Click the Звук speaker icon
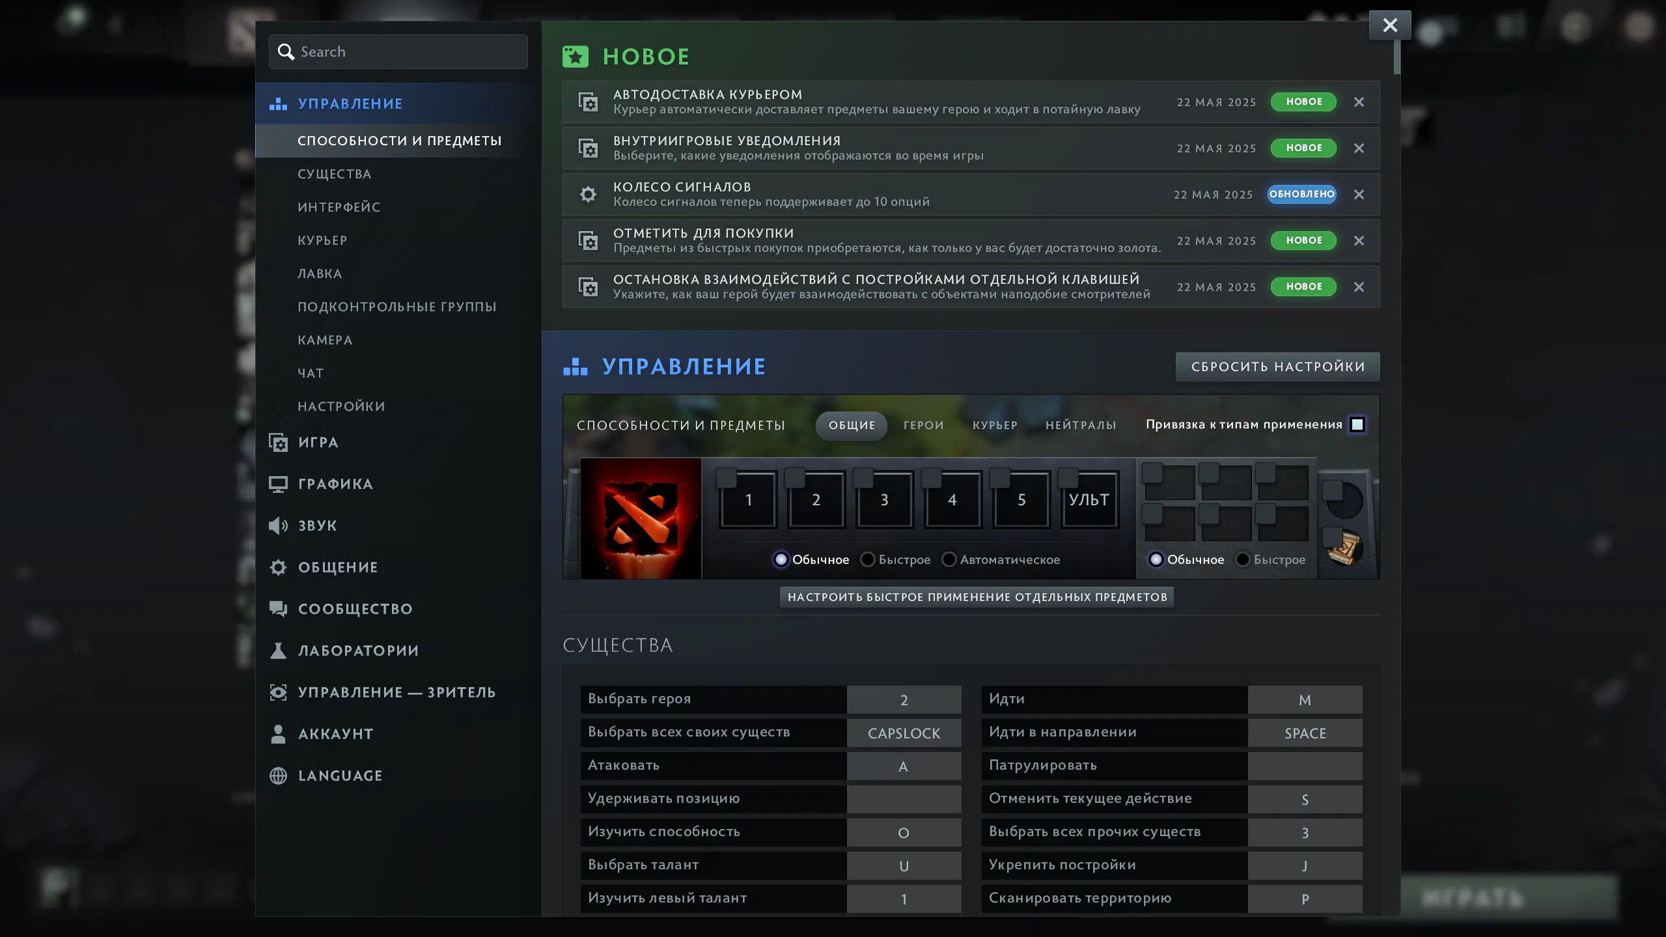The height and width of the screenshot is (937, 1666). [x=278, y=525]
